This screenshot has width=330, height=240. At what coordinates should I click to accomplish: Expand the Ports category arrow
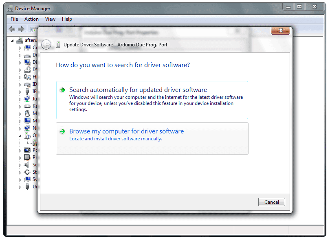(20, 150)
